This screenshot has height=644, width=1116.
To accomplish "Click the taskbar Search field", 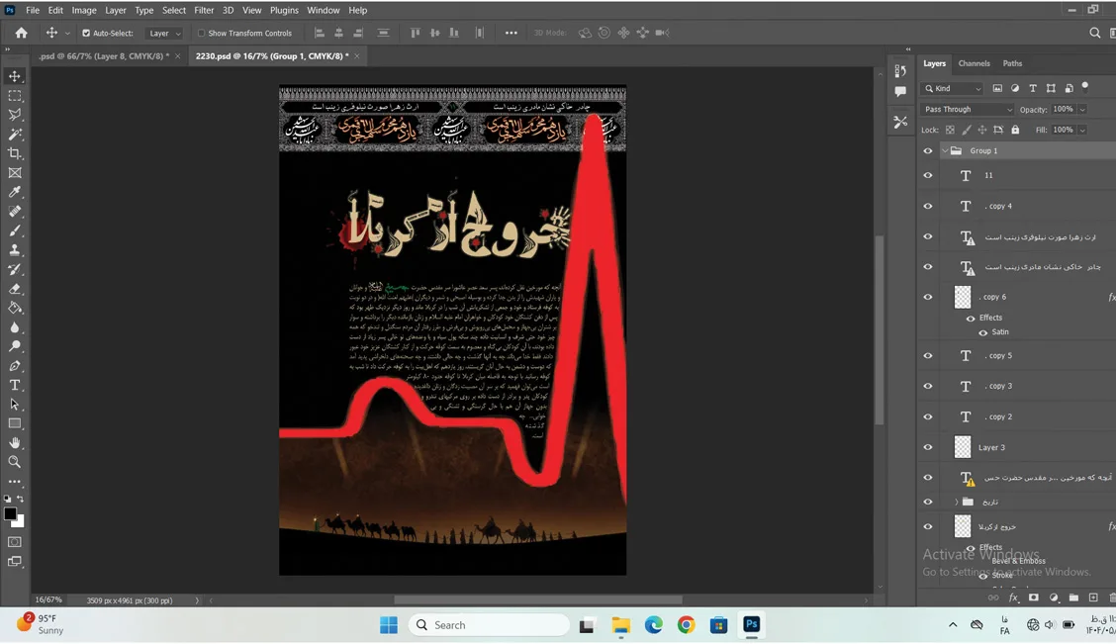I will tap(490, 625).
